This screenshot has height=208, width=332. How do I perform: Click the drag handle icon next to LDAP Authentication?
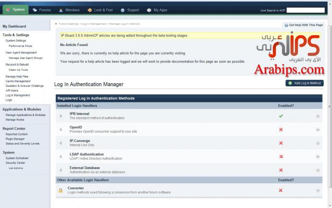click(x=61, y=156)
